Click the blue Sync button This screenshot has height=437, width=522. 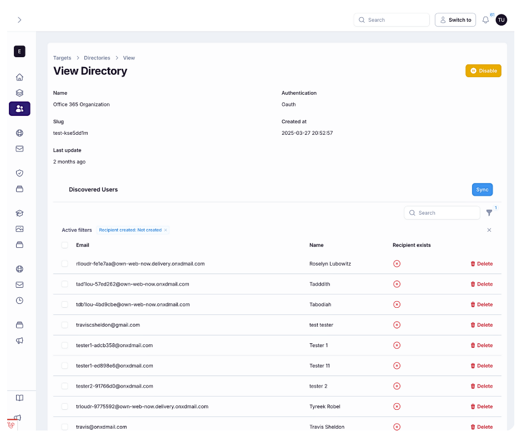pos(482,190)
